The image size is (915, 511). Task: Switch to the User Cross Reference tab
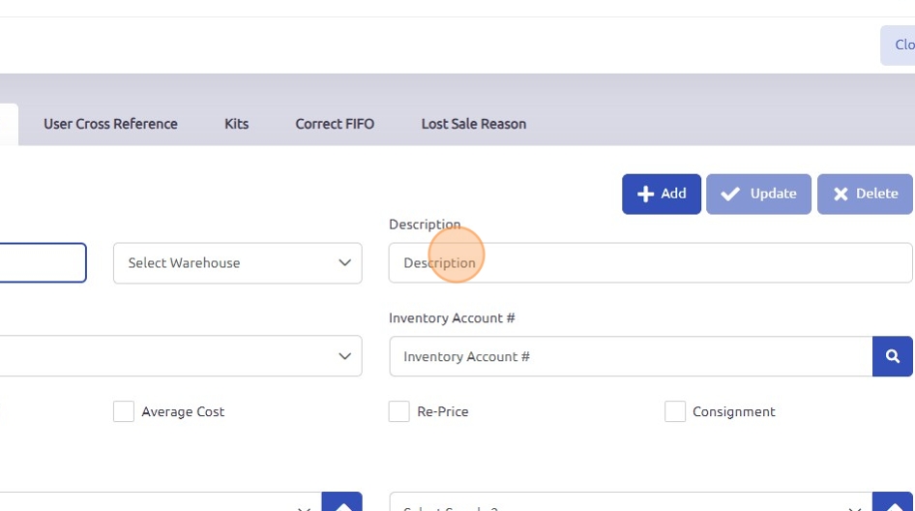(x=110, y=124)
